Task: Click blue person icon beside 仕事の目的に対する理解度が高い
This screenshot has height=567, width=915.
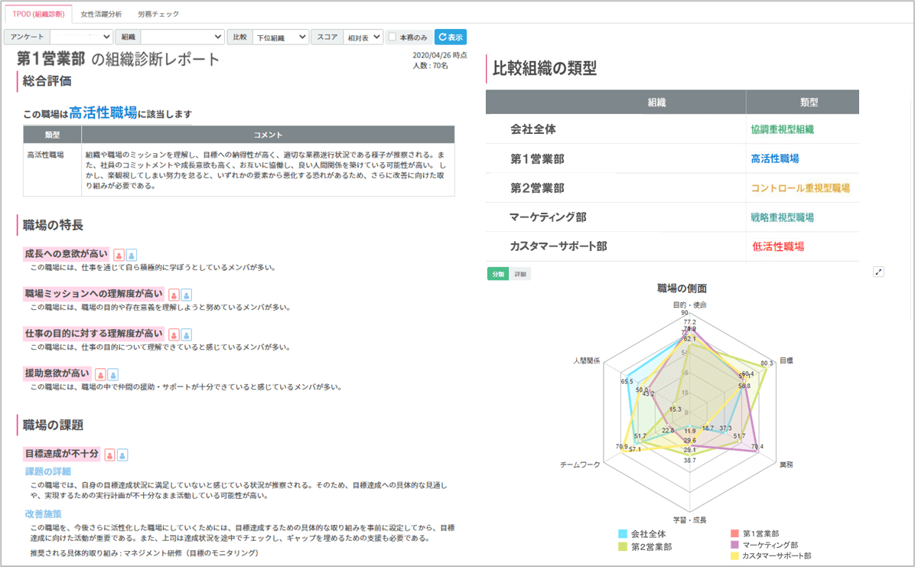Action: 186,334
